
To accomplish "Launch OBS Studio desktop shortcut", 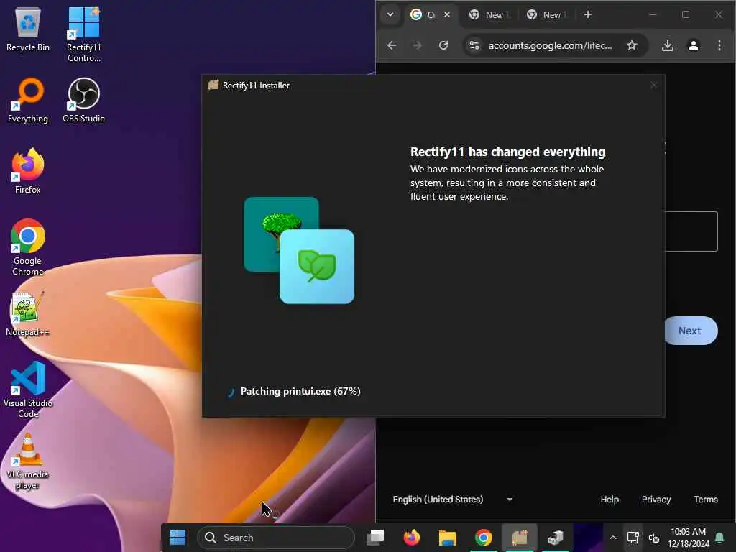I will click(83, 101).
